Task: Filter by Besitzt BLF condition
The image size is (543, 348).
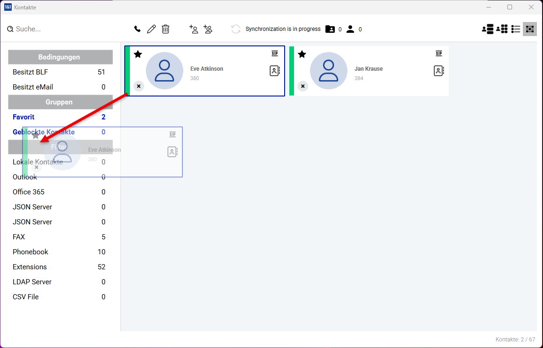Action: click(30, 72)
